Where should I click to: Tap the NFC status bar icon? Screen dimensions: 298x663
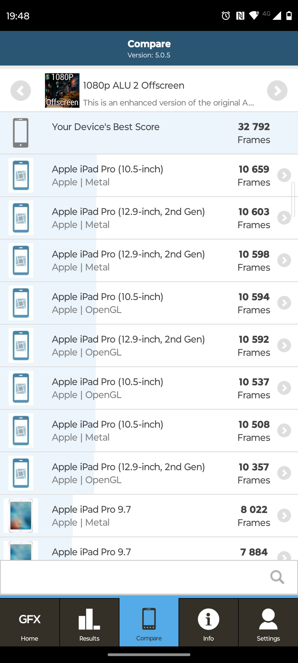(x=240, y=16)
